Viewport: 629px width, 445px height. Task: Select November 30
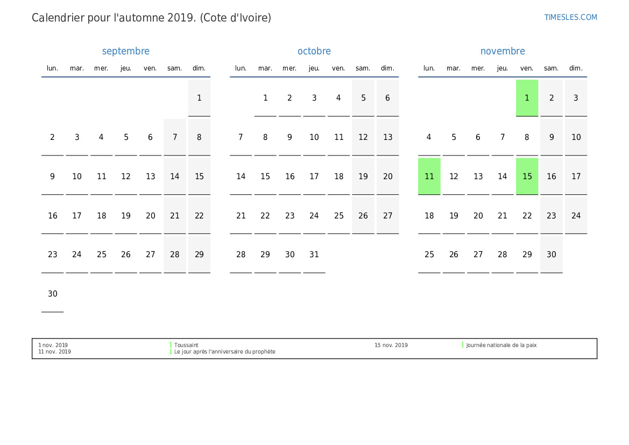point(552,255)
